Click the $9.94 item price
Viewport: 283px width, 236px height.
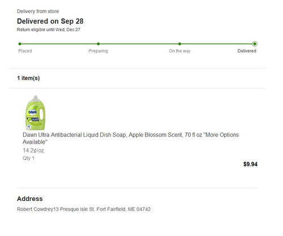250,164
